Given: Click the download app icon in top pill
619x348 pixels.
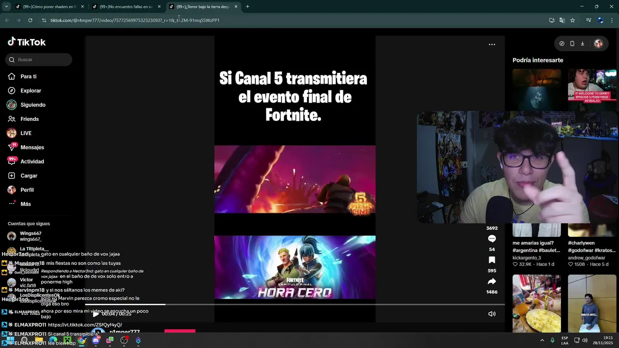Looking at the screenshot, I should 582,43.
